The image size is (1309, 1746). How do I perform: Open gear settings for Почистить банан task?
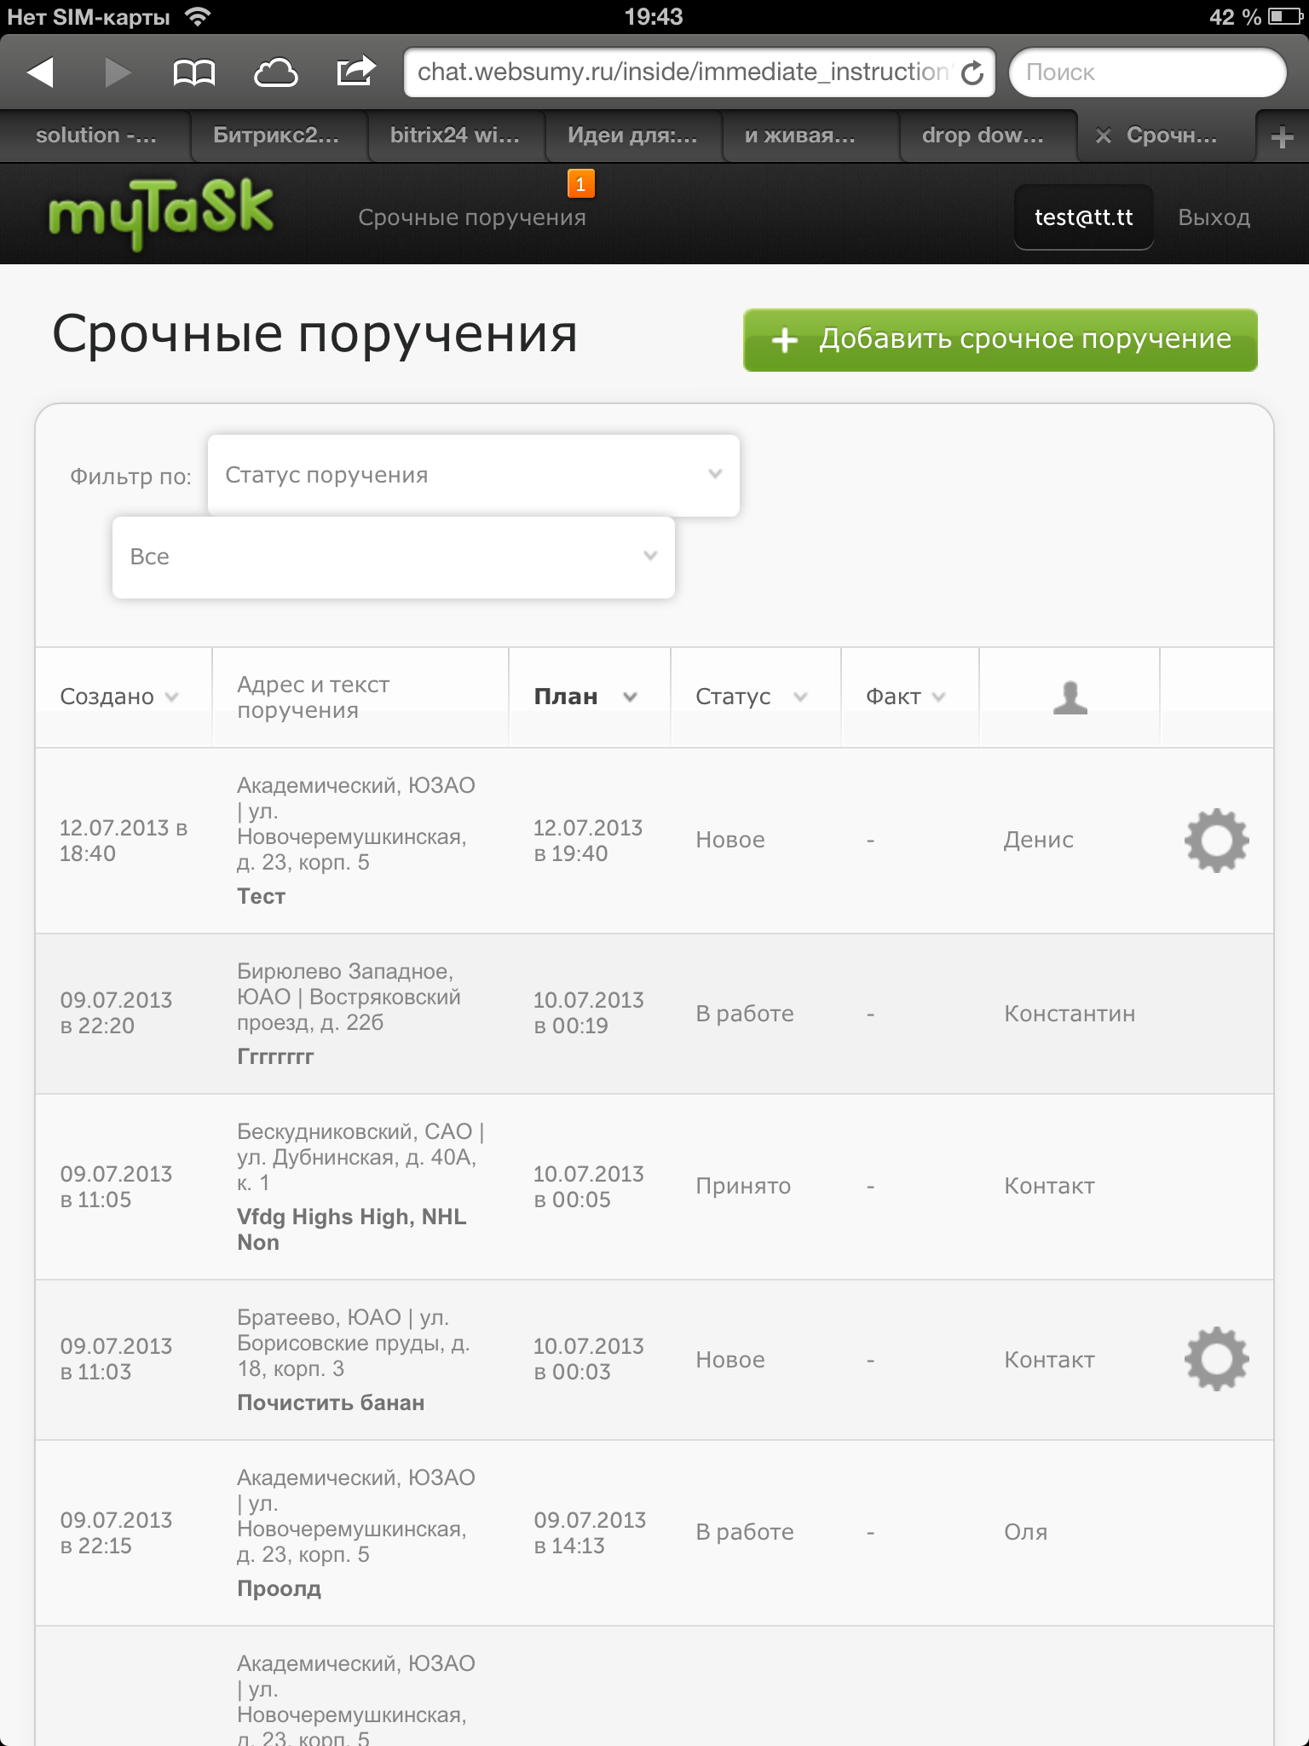pyautogui.click(x=1216, y=1359)
